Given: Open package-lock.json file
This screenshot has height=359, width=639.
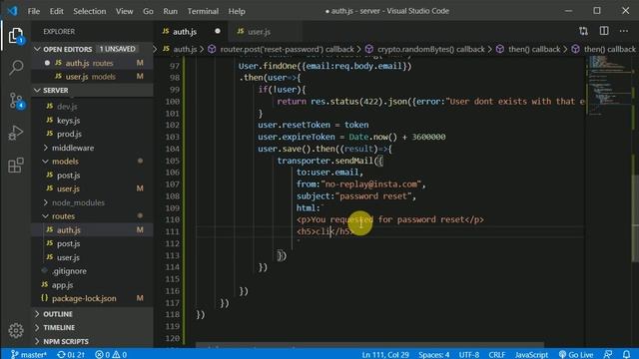Looking at the screenshot, I should coord(92,298).
